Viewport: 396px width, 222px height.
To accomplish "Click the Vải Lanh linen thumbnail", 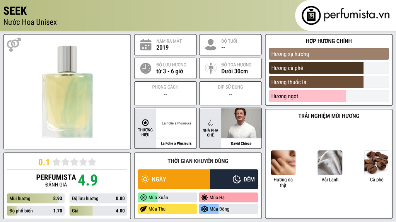I will tap(330, 163).
